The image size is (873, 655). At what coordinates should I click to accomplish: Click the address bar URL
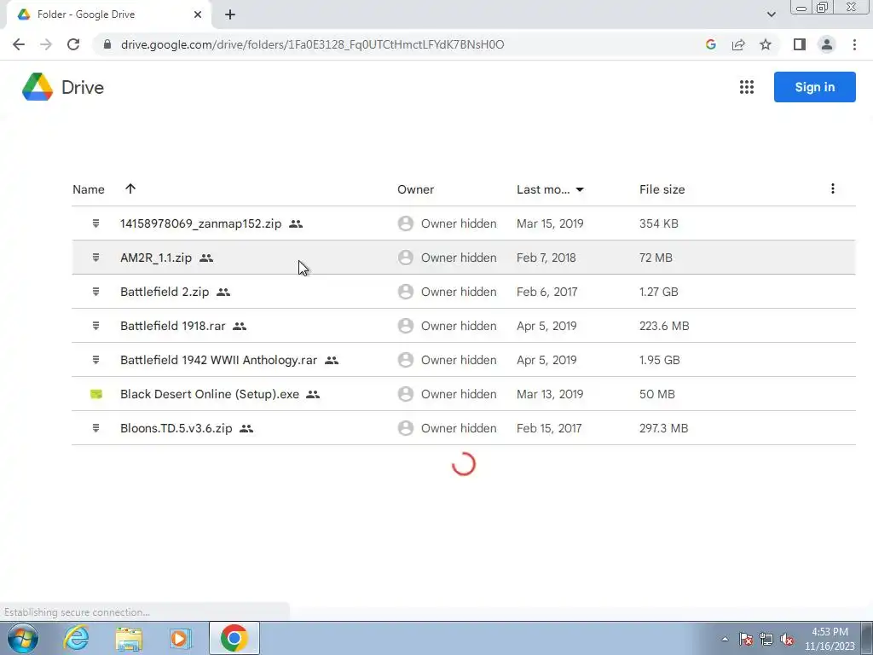tap(312, 44)
